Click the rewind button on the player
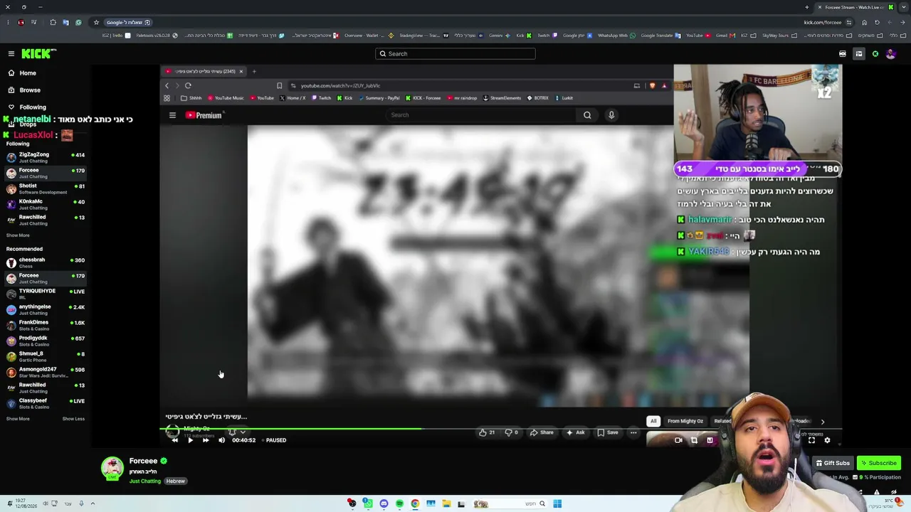This screenshot has width=911, height=512. tap(174, 440)
